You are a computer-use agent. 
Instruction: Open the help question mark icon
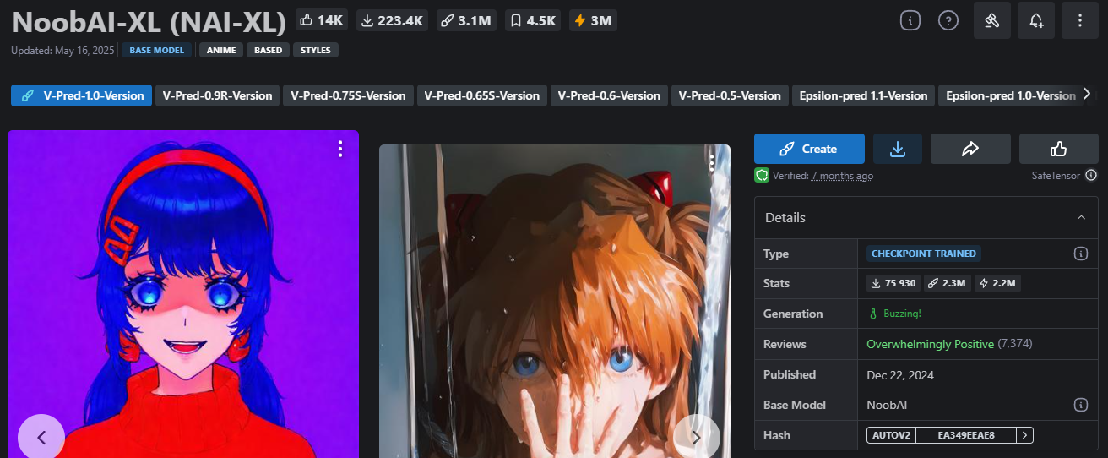coord(948,21)
